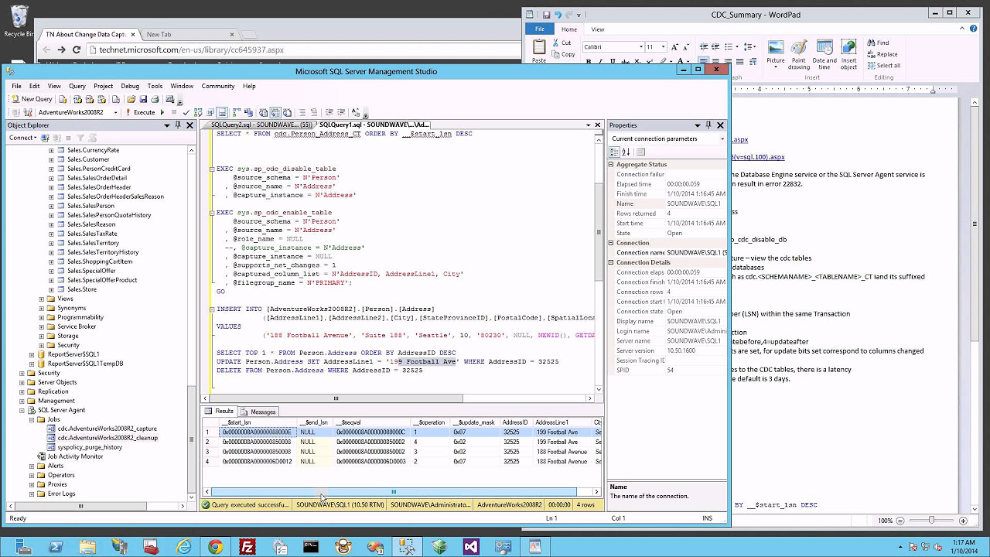
Task: Click the Open File folder icon in SSMS toolbar
Action: [131, 99]
